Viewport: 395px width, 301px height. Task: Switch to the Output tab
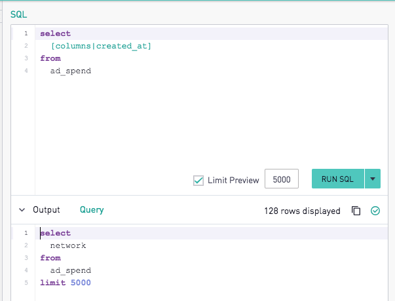click(47, 209)
